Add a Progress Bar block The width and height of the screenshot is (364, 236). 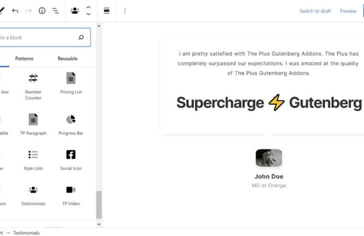[71, 125]
